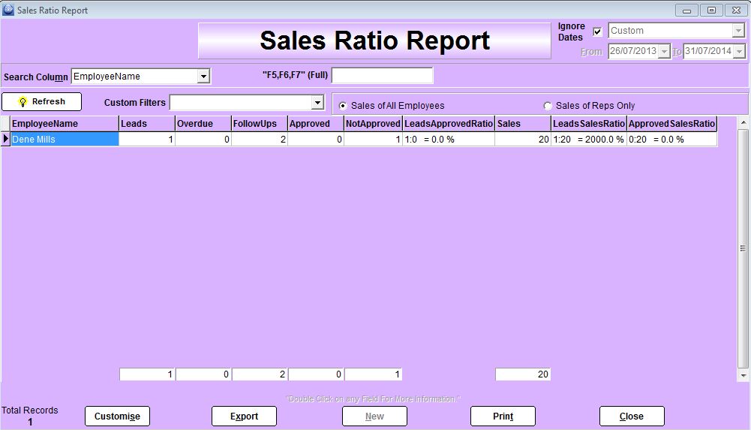Screen dimensions: 751x430
Task: Click the full search text field
Action: [x=382, y=76]
